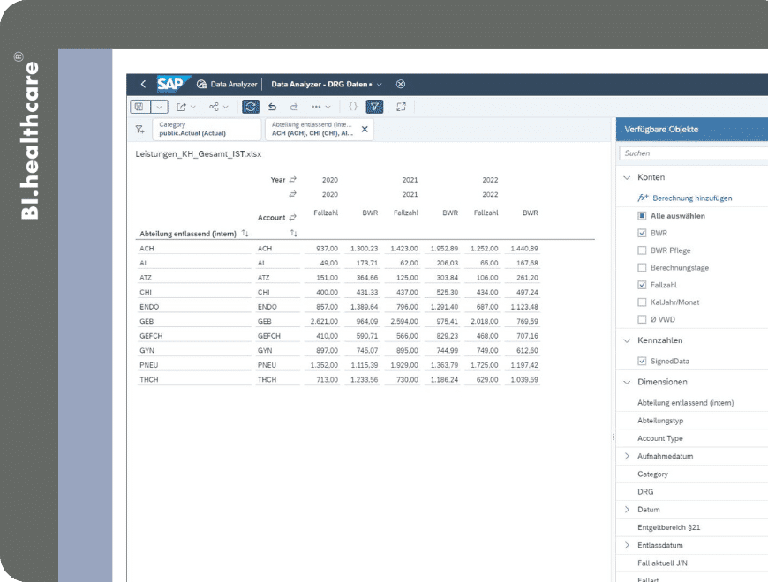Toggle Alle auswählen checkbox
Screen dimensions: 768x582
tap(642, 216)
